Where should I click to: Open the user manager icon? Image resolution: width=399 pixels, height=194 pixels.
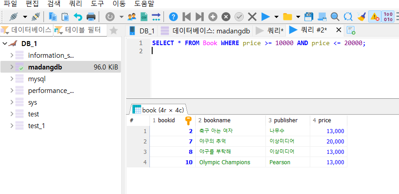(x=132, y=17)
